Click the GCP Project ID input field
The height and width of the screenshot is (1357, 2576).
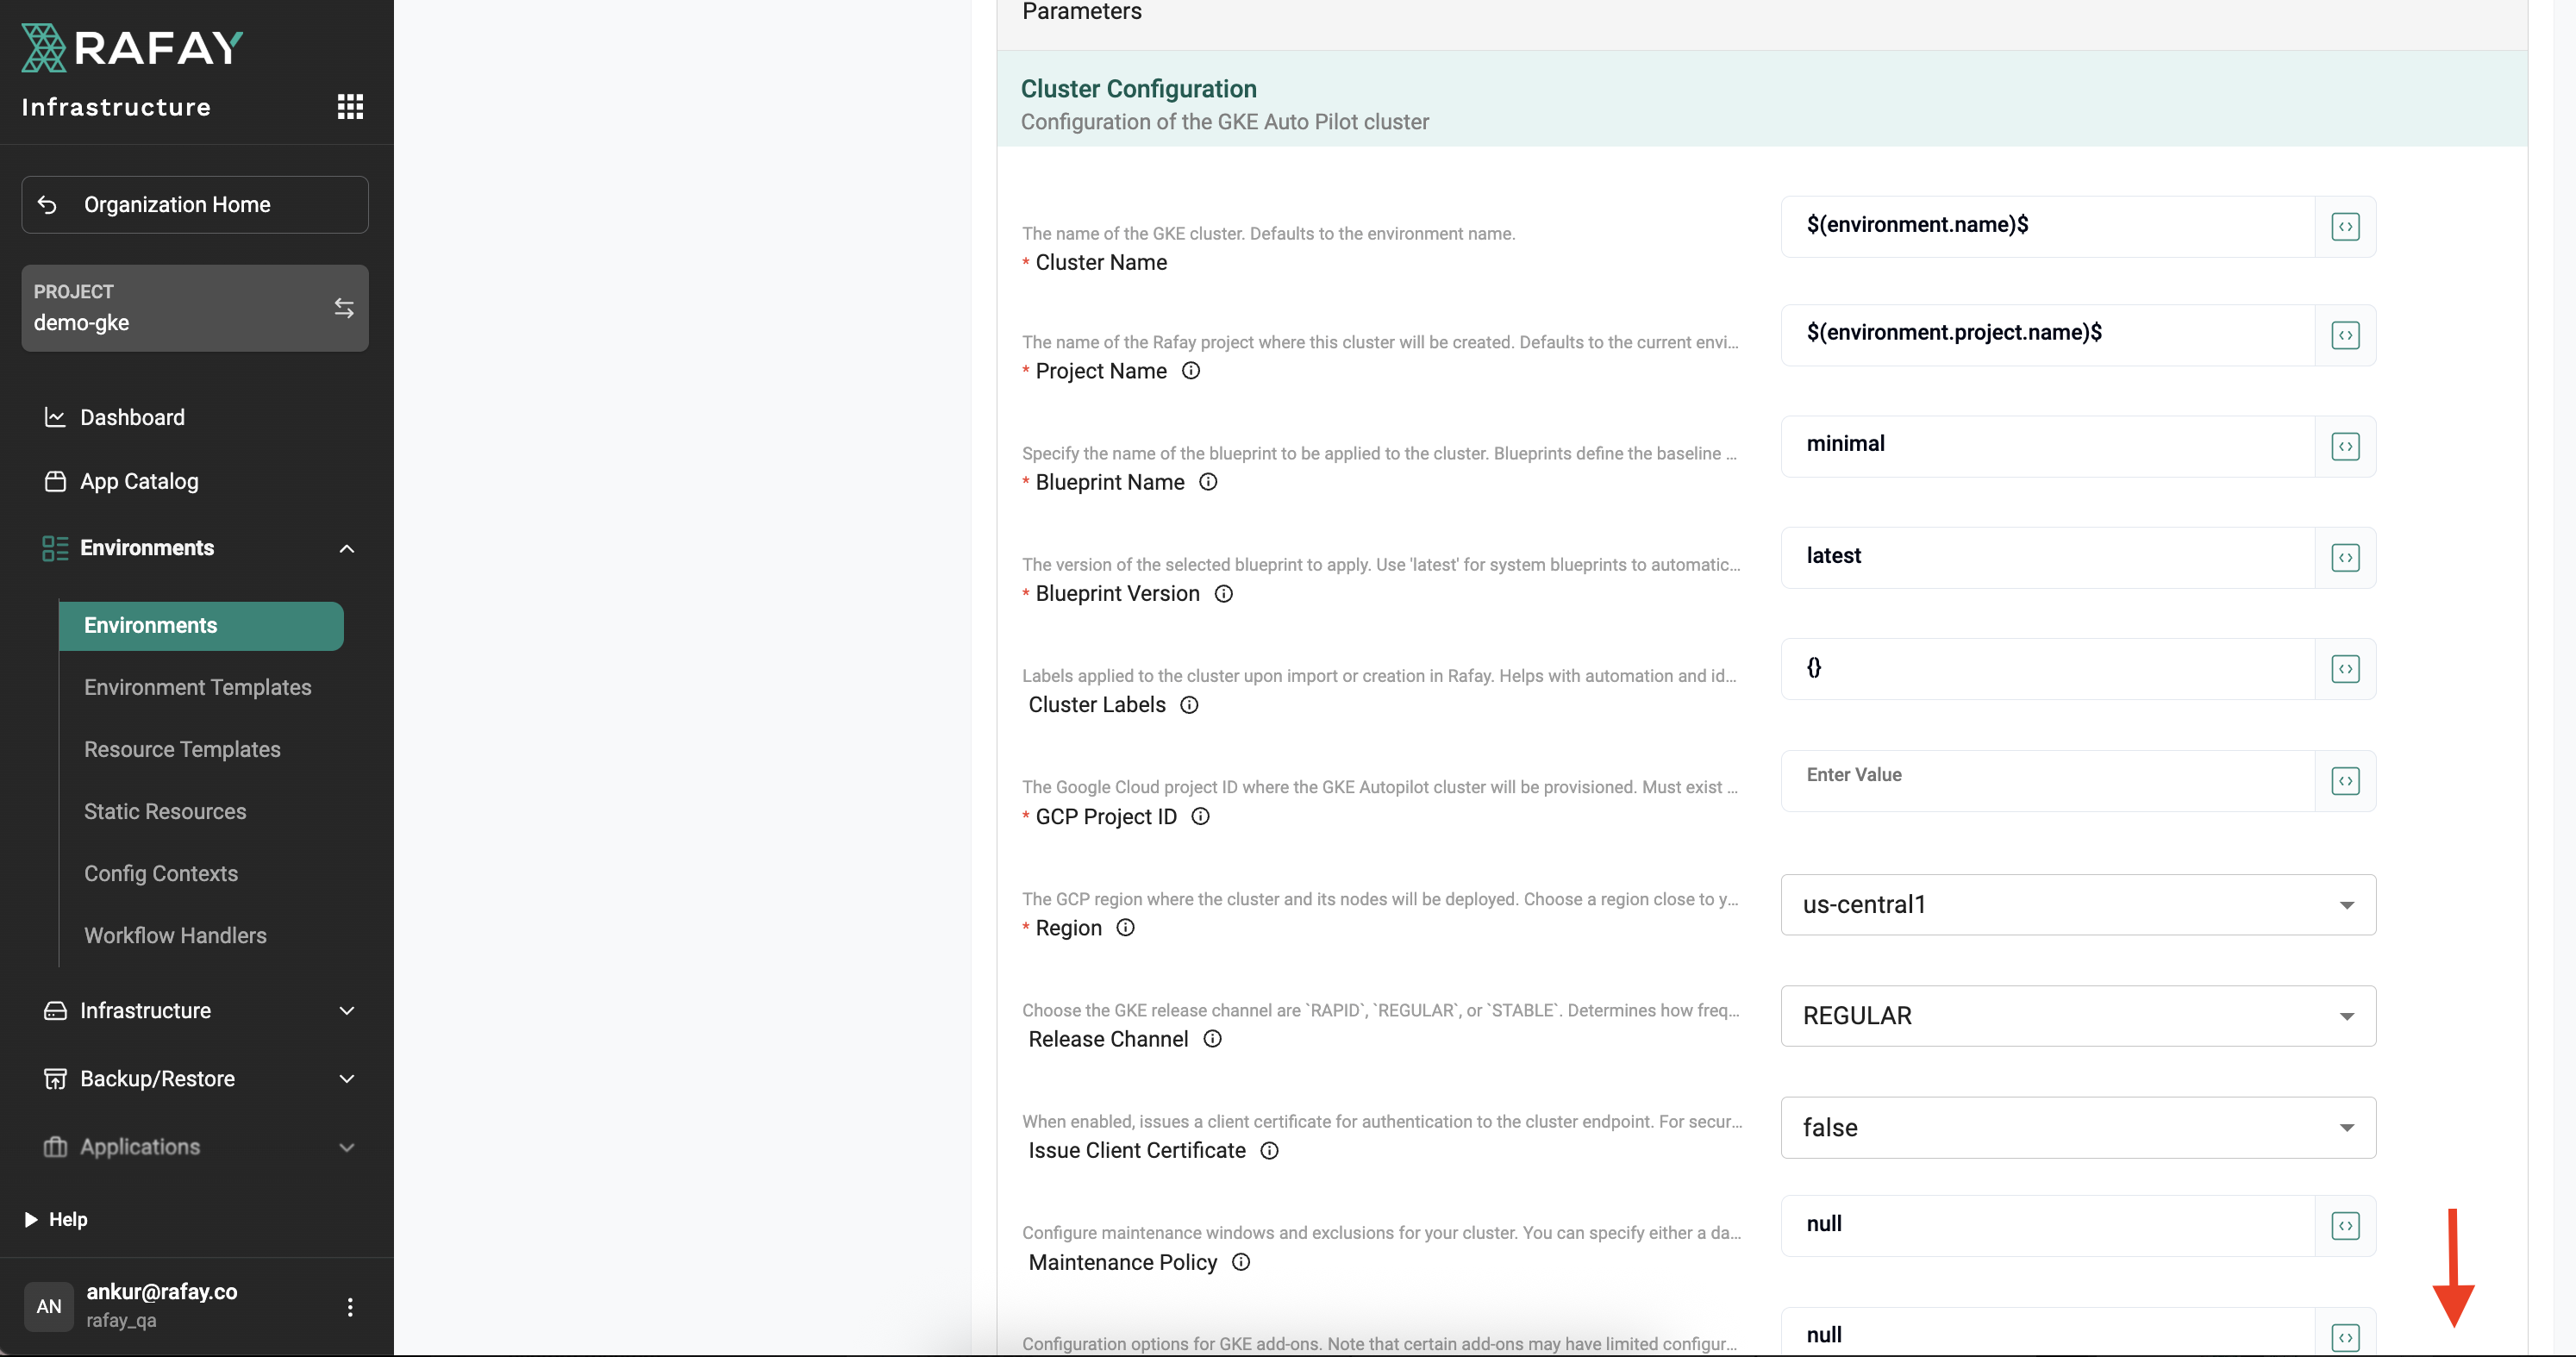[x=2046, y=775]
